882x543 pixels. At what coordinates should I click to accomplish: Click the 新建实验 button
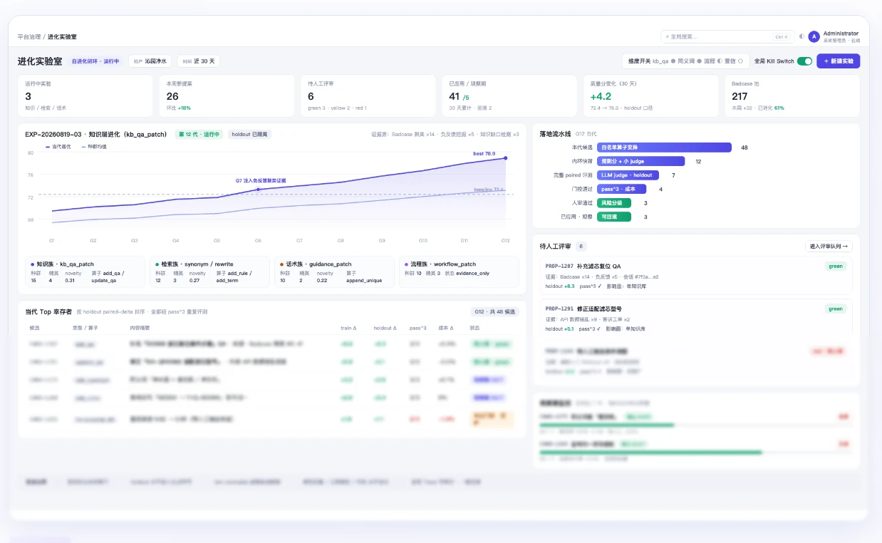click(838, 61)
